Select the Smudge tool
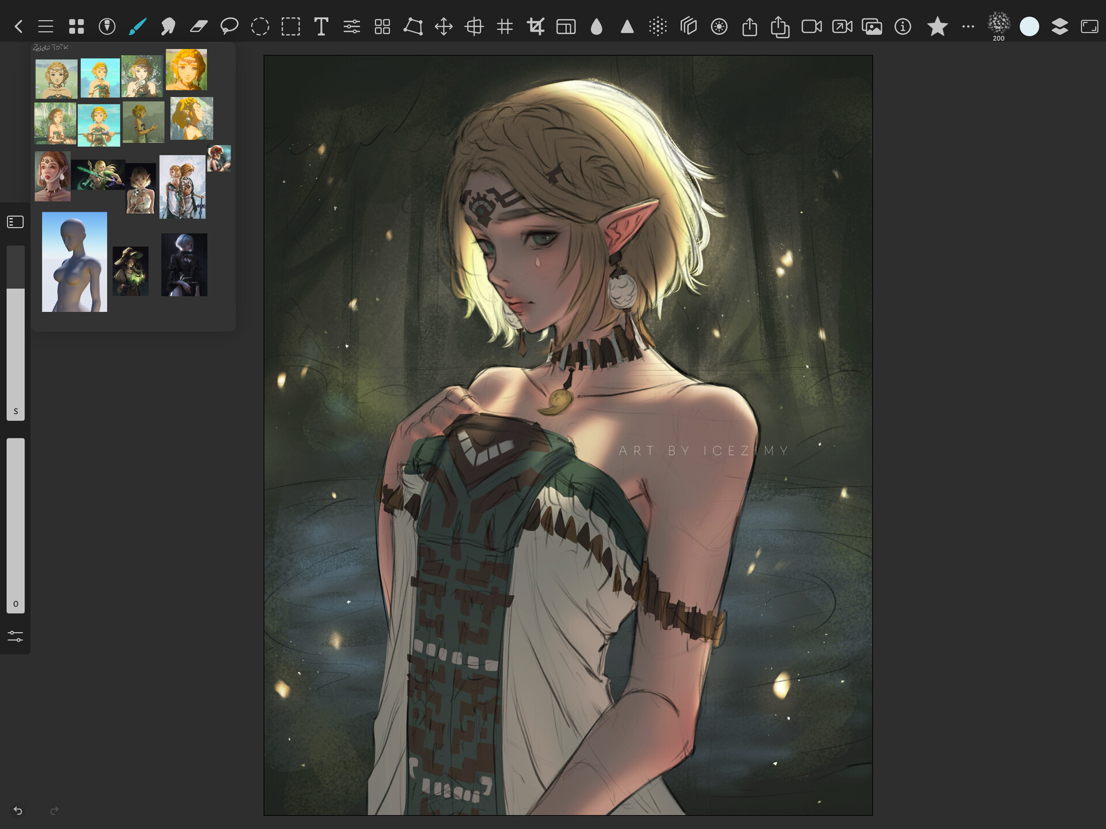 (169, 26)
